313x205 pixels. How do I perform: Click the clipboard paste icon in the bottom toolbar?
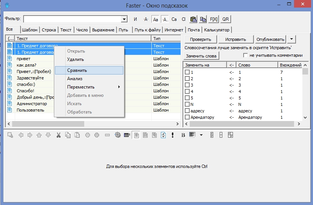tap(77, 135)
